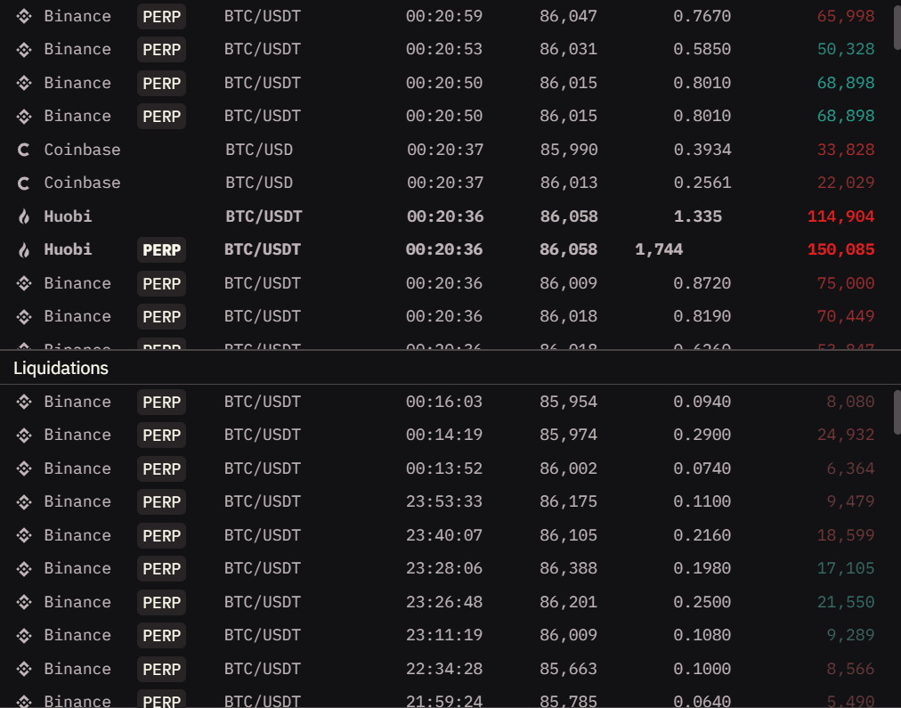
Task: Click the BTC/USD pair label on a Coinbase row
Action: click(x=258, y=150)
